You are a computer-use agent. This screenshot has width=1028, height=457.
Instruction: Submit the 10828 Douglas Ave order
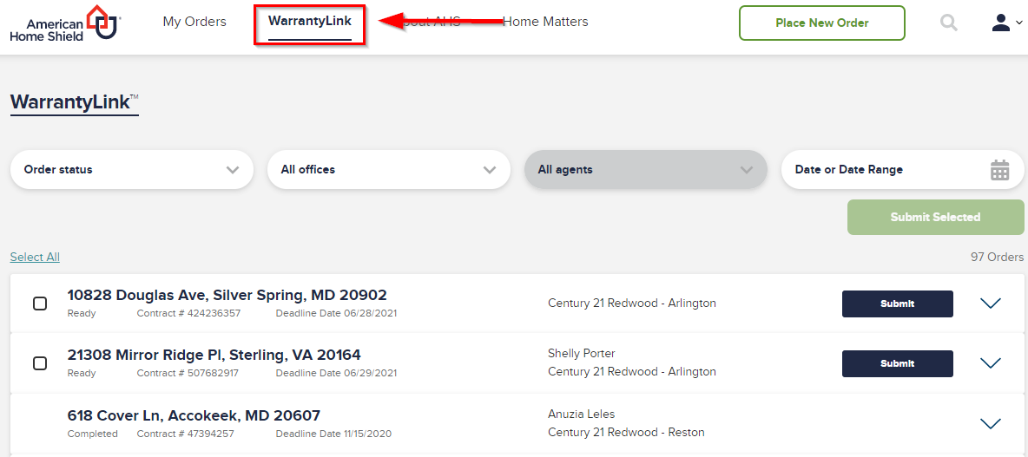(x=898, y=304)
